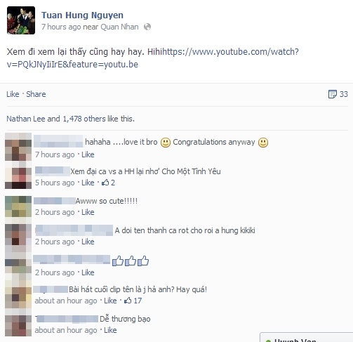Like the 'Dễ thương bạo' comment

click(x=110, y=330)
